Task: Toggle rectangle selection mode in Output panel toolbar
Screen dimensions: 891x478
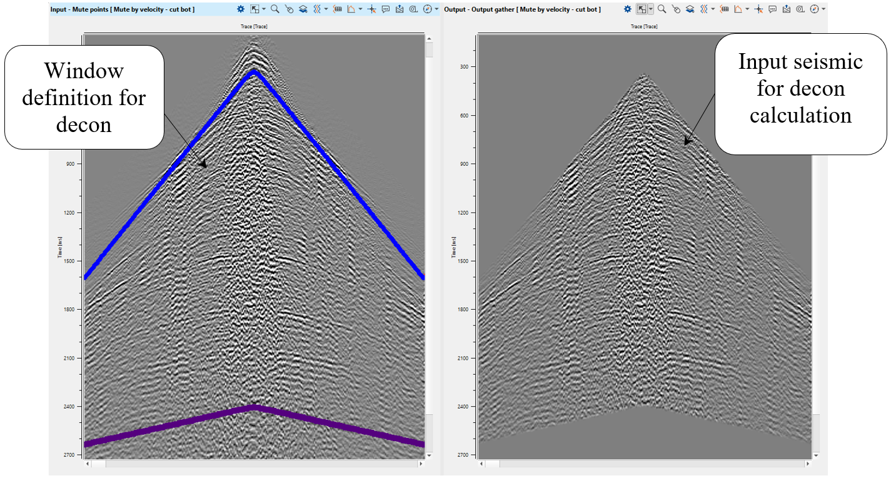Action: [642, 9]
